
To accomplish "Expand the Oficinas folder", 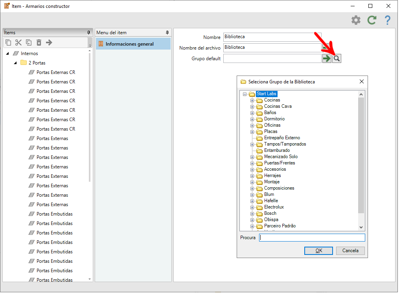I will point(252,125).
